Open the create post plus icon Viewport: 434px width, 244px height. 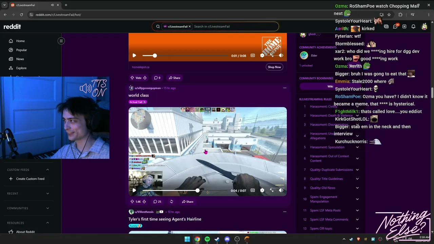(405, 26)
